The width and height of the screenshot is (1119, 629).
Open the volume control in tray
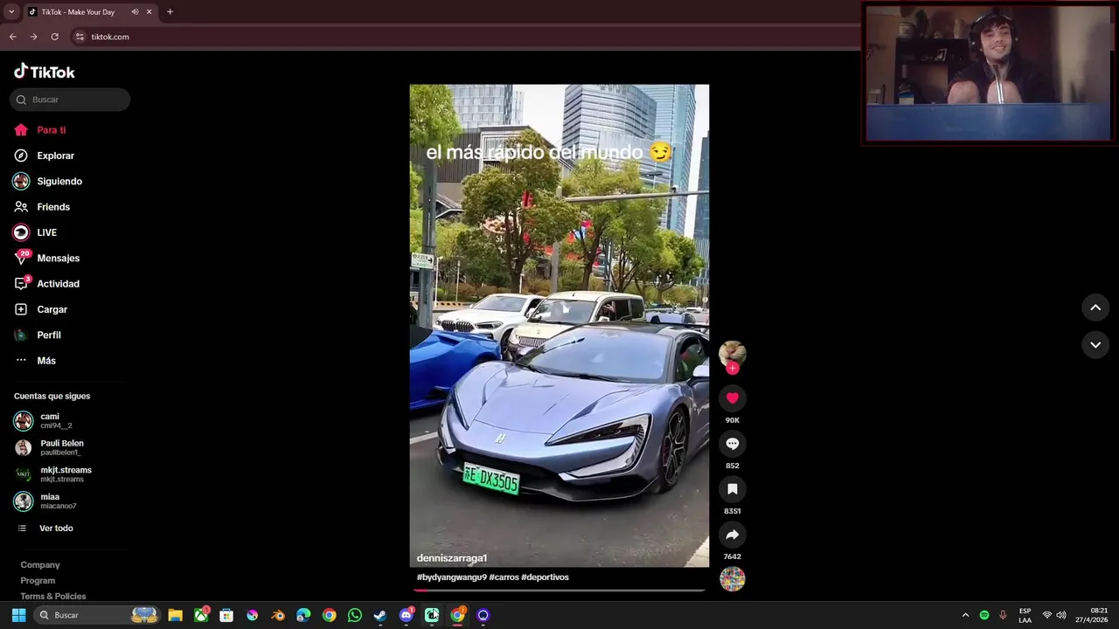pyautogui.click(x=1061, y=615)
